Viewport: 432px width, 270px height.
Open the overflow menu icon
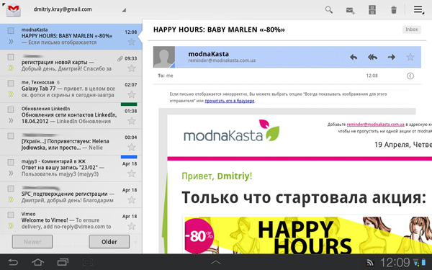click(418, 9)
